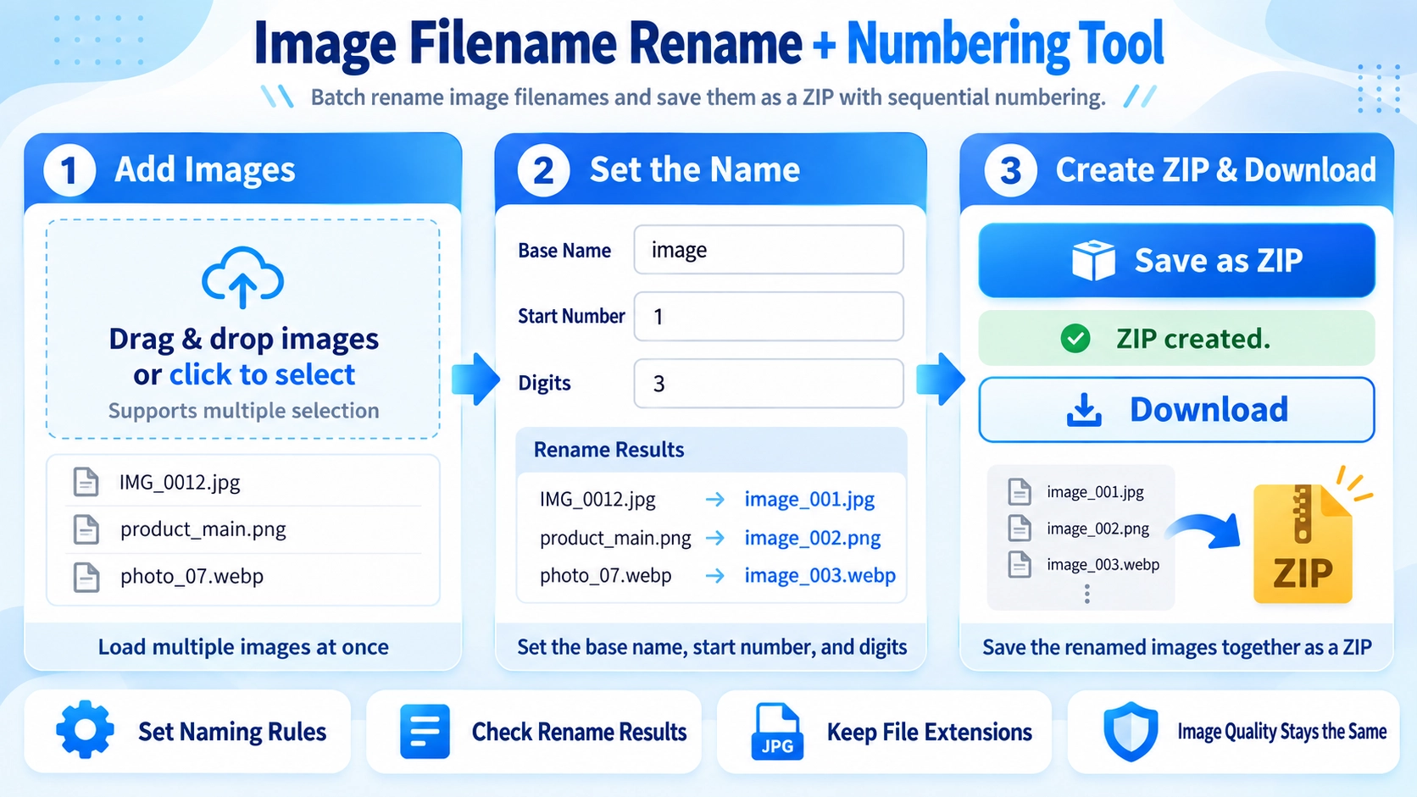
Task: Click the 'Save the renamed images together as a ZIP' caption
Action: pos(1176,647)
